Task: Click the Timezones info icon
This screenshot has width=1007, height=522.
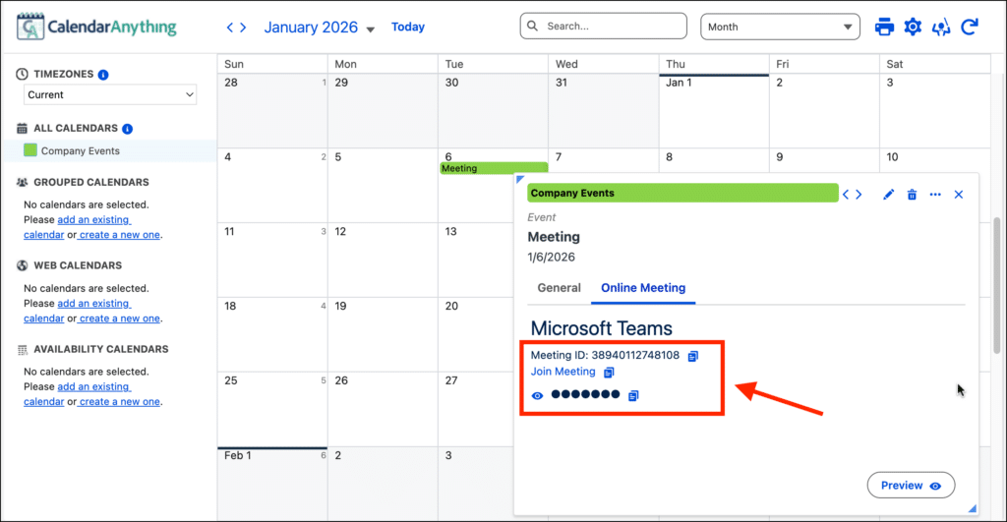Action: [104, 75]
